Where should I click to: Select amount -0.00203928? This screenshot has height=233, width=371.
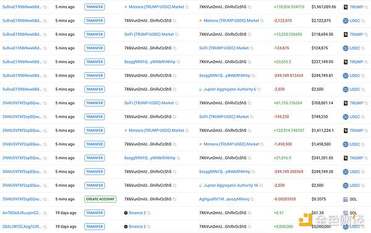tap(284, 199)
